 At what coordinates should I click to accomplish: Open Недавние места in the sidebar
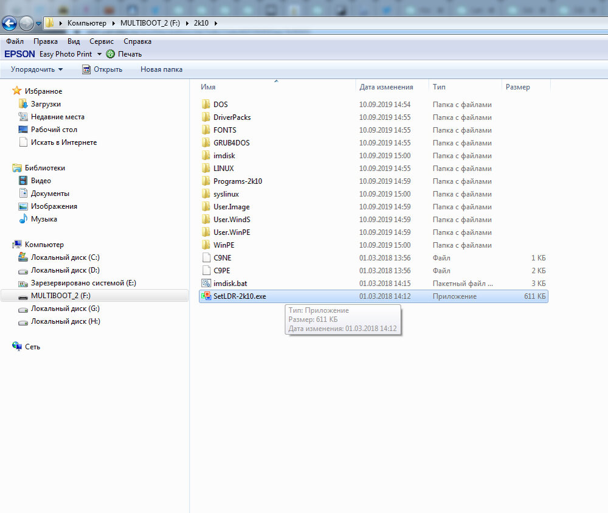(57, 117)
